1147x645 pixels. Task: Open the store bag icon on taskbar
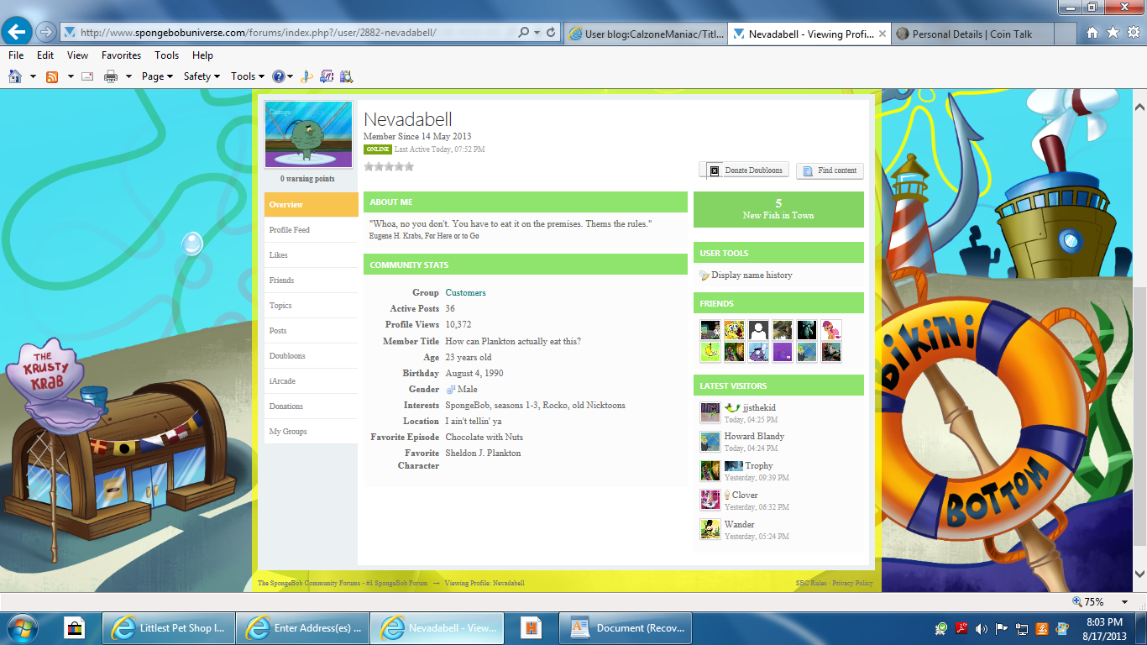[75, 627]
